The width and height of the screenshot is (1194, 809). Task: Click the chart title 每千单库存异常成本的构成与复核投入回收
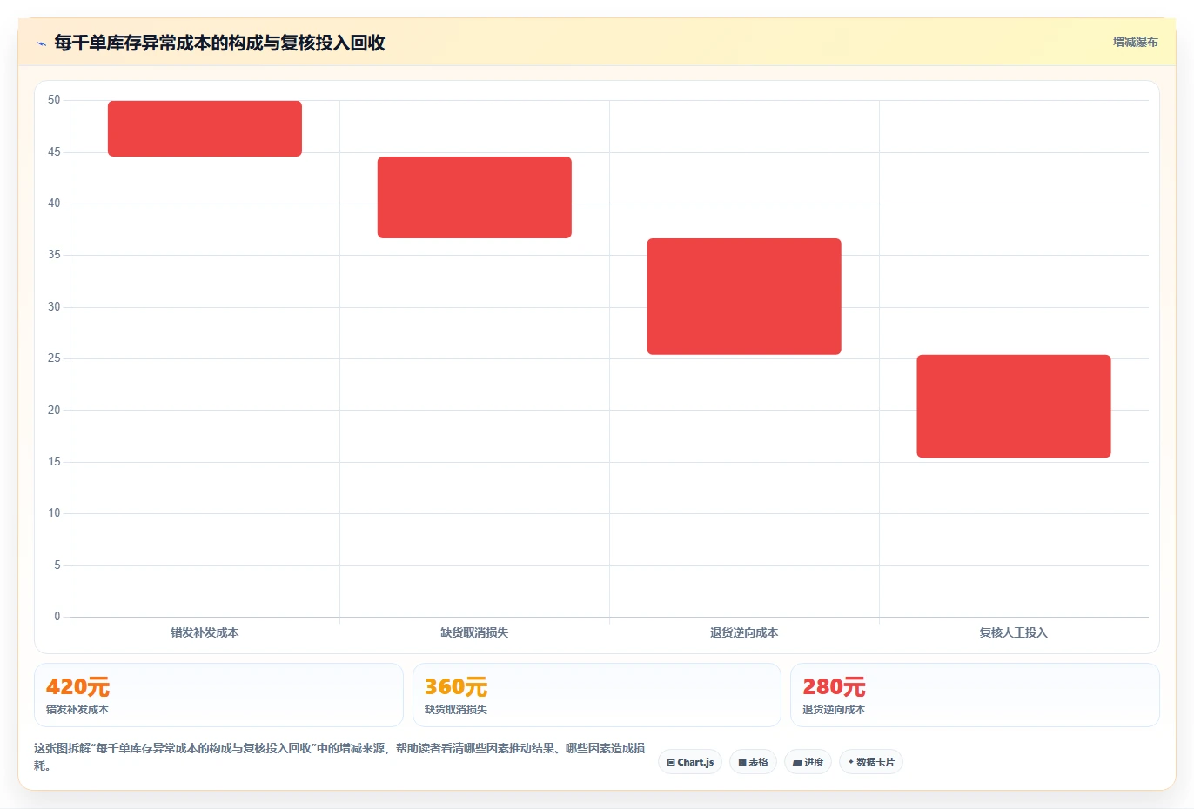tap(219, 43)
